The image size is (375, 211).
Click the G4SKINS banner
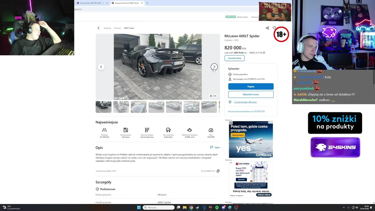pyautogui.click(x=335, y=147)
